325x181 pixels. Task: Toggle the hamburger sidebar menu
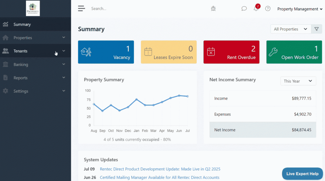82,9
